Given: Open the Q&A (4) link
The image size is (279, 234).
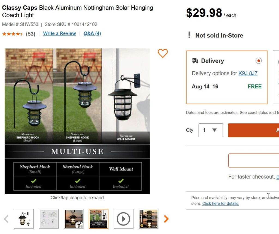Looking at the screenshot, I should (92, 33).
